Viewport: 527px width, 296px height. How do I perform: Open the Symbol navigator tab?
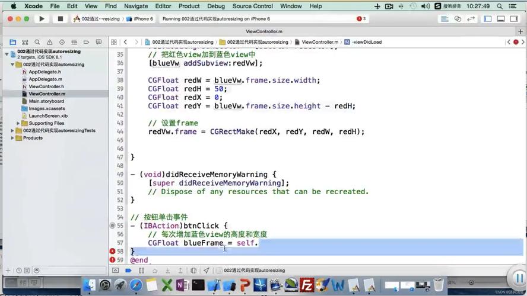(25, 42)
